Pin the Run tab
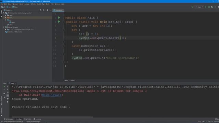 pos(4,97)
